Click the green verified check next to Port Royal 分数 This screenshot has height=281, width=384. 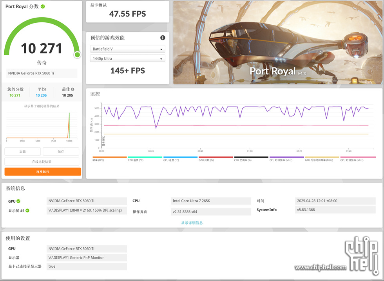click(x=43, y=7)
